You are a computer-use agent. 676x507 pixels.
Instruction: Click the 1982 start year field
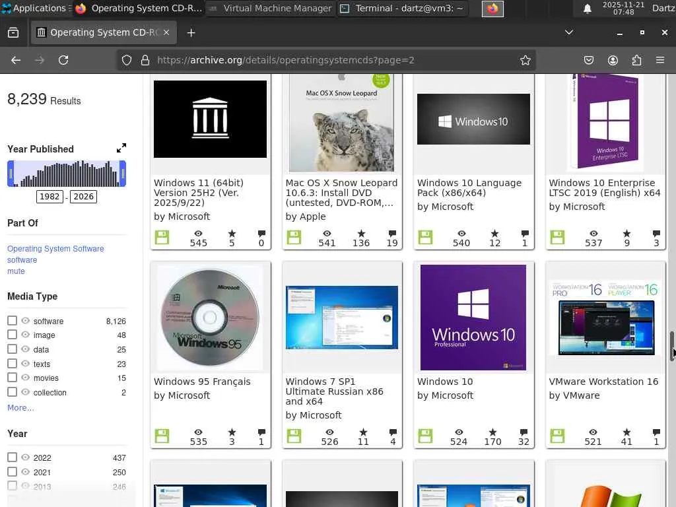click(x=50, y=197)
